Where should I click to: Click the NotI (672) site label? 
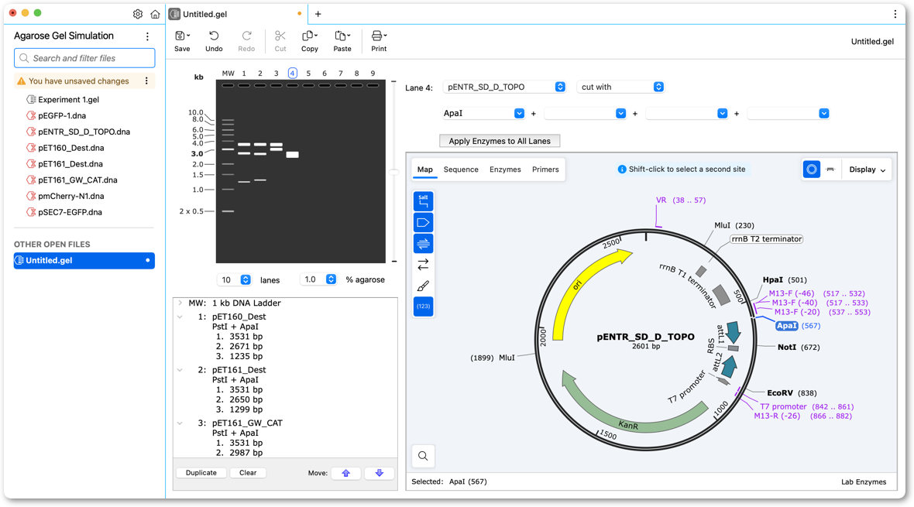point(799,348)
